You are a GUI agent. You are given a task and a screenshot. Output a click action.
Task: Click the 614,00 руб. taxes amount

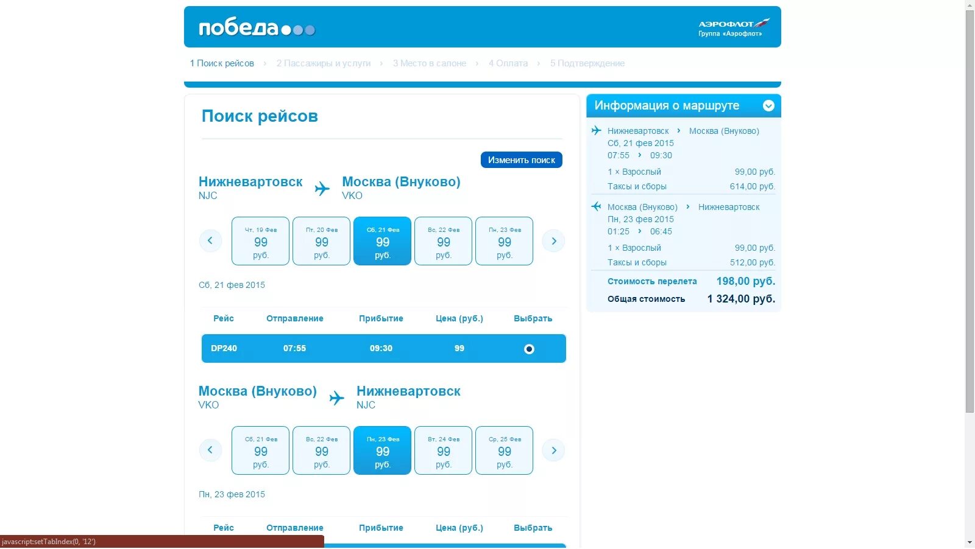753,186
